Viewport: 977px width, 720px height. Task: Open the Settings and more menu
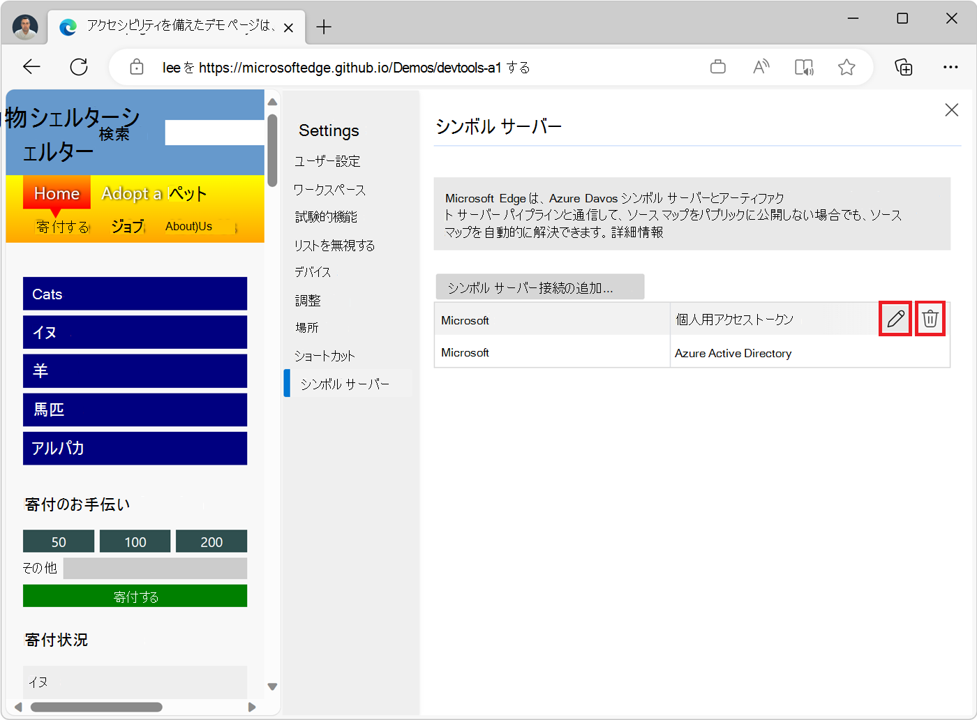[950, 66]
